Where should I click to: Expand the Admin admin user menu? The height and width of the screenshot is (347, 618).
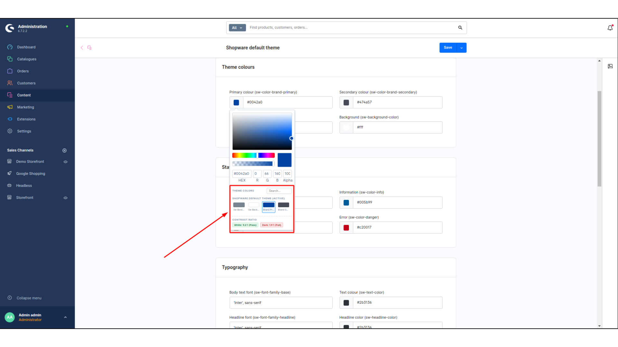coord(65,317)
